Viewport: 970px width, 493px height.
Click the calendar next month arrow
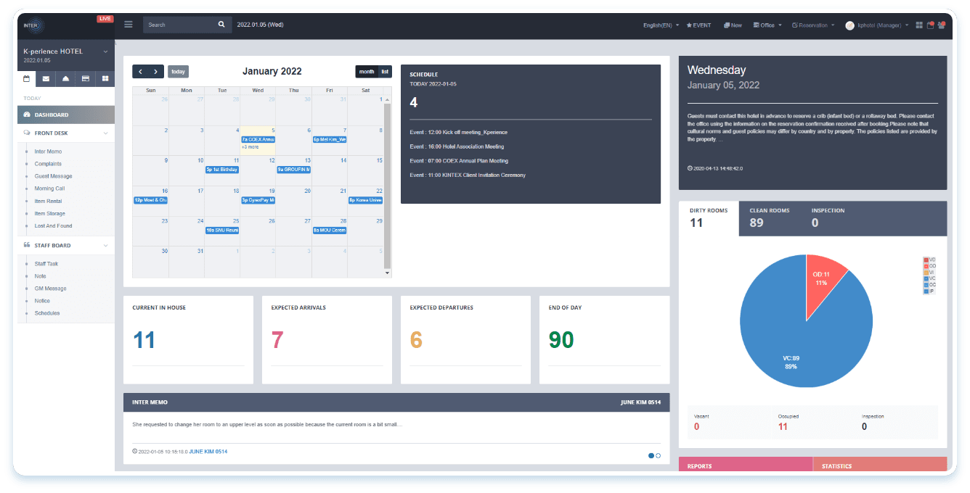pyautogui.click(x=156, y=71)
